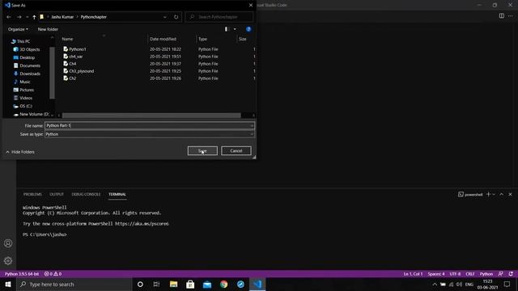Select the ch4_var file
Screen dimensions: 518x291
[x=73, y=57]
